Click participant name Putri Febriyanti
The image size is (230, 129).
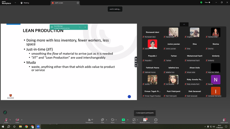click(x=174, y=91)
